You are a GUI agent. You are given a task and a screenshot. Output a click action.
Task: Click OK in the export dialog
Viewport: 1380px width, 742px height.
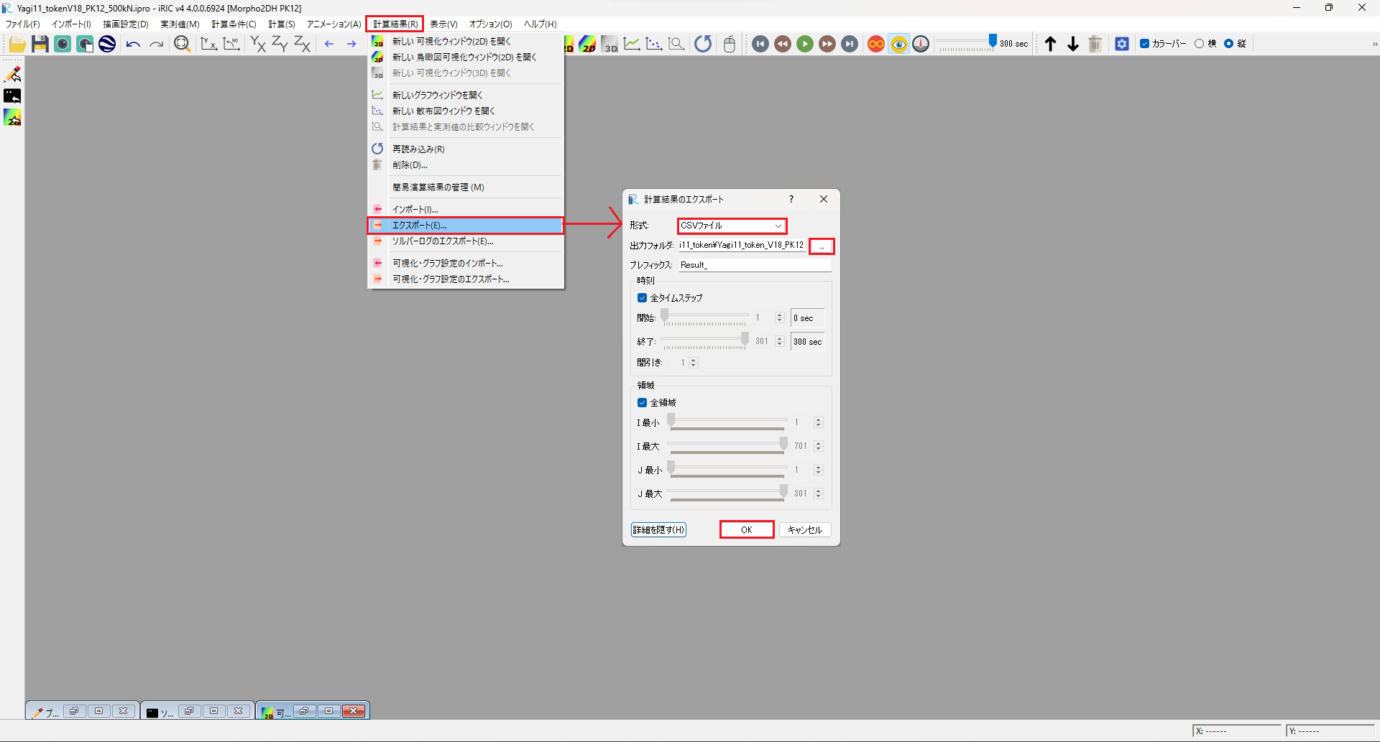click(x=746, y=529)
